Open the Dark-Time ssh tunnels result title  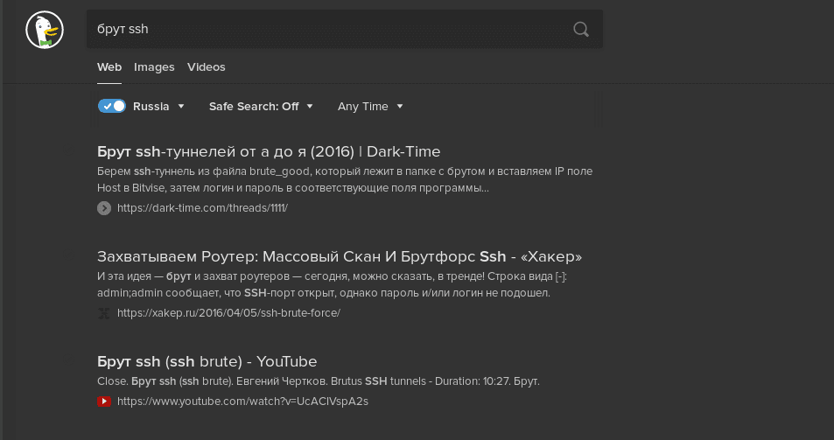point(269,151)
